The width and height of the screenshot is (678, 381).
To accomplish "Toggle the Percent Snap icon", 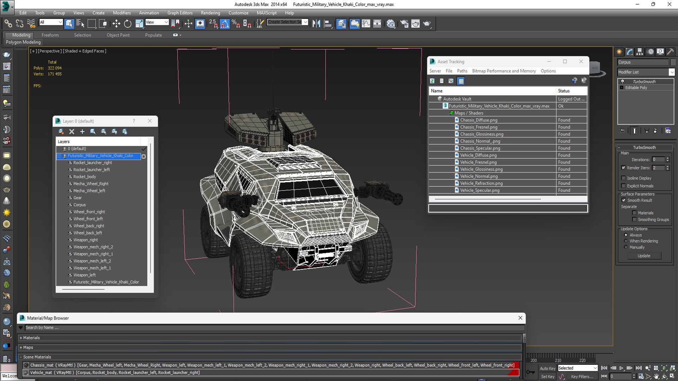I will pos(236,24).
